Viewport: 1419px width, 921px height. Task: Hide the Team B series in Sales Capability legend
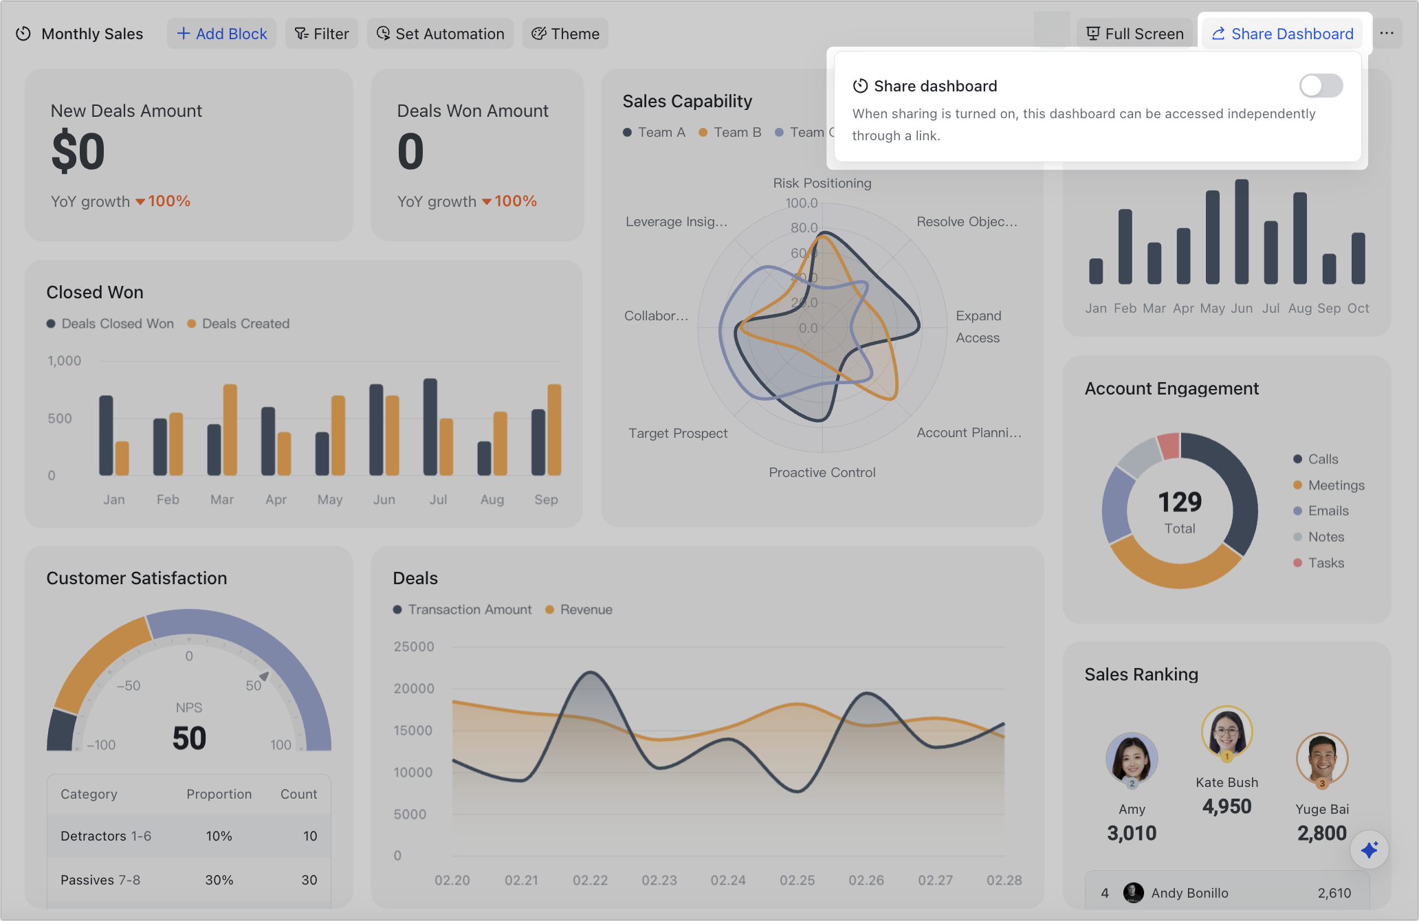tap(730, 132)
